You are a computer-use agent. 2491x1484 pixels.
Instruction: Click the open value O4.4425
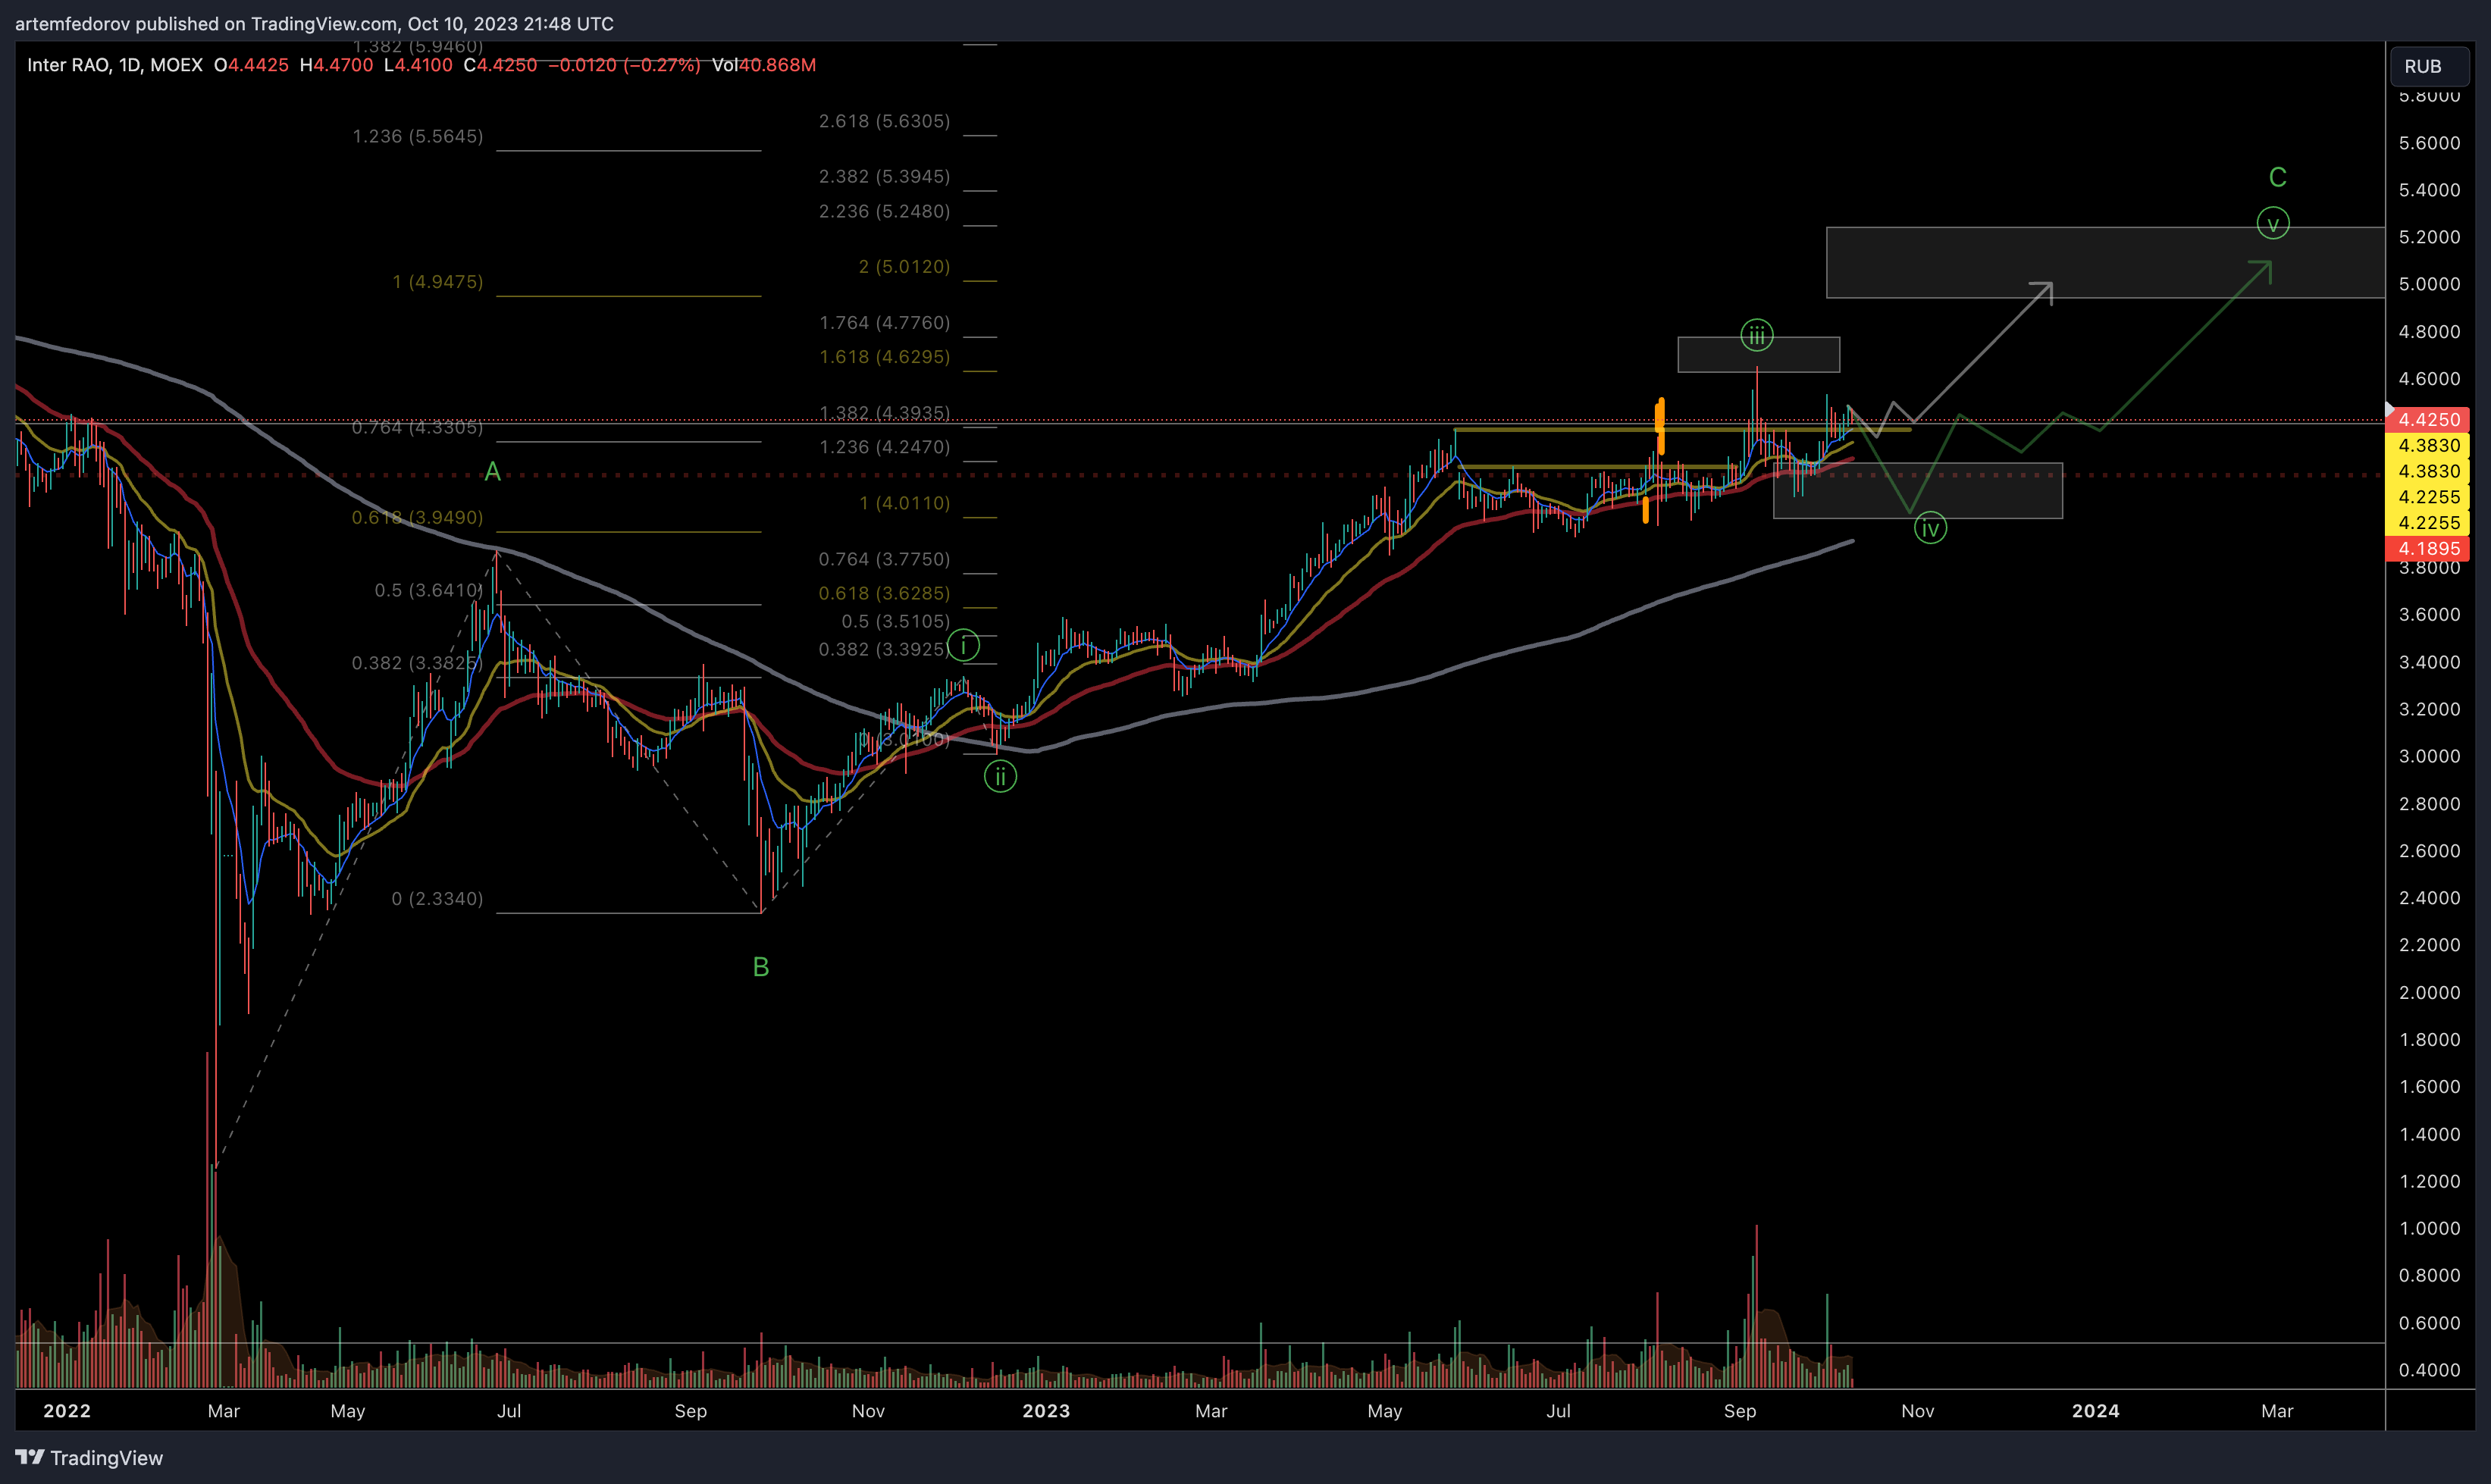click(x=251, y=65)
